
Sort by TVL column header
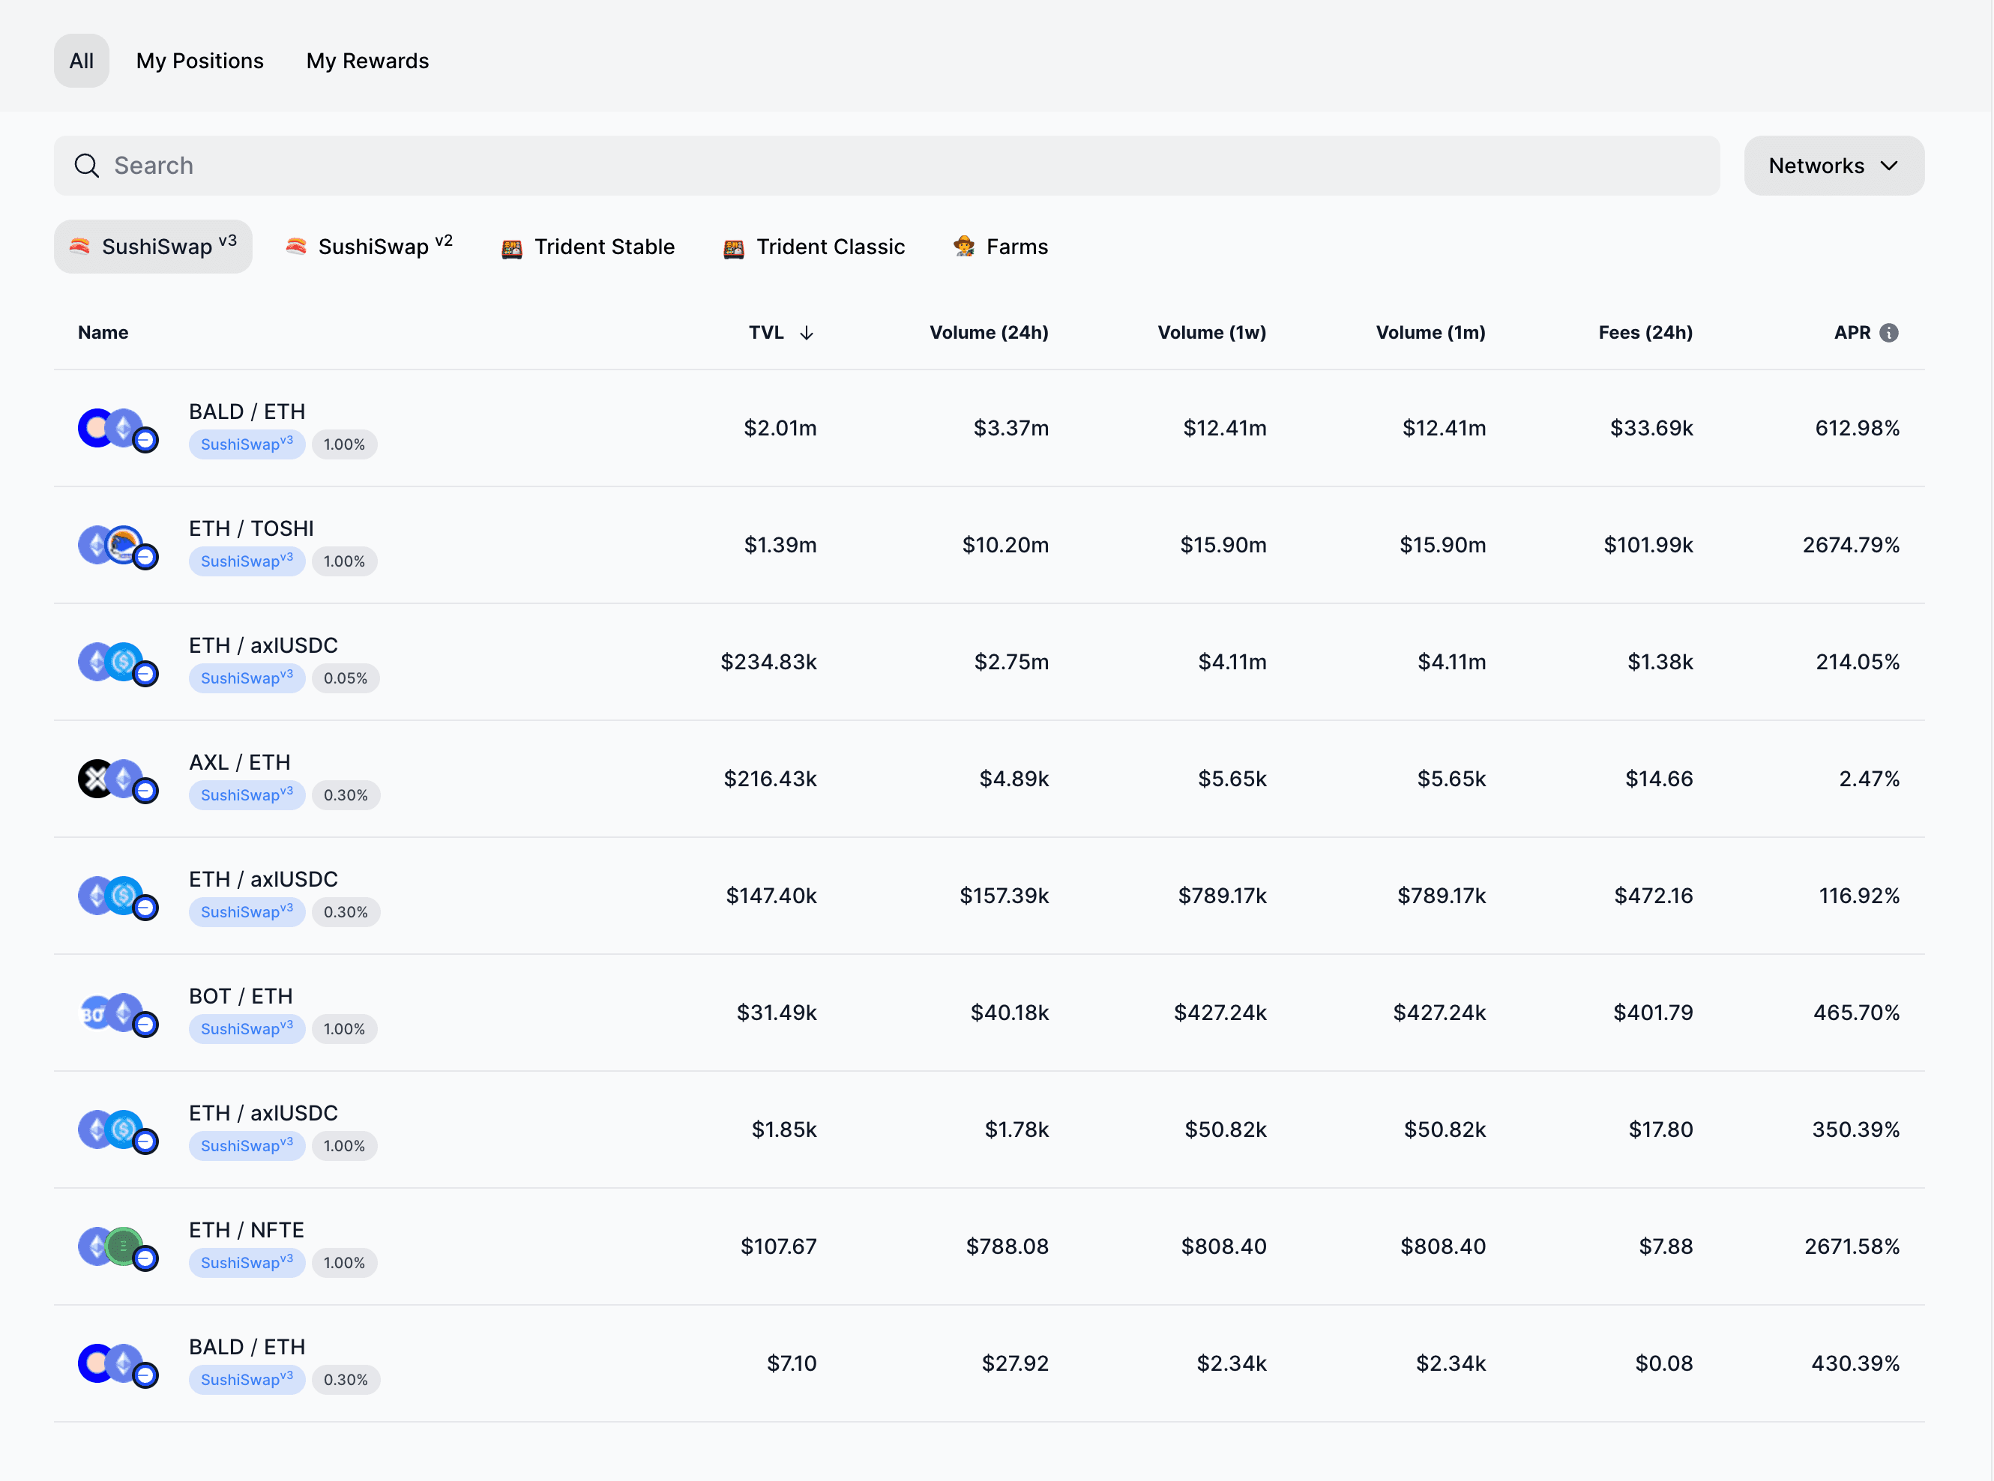click(781, 333)
